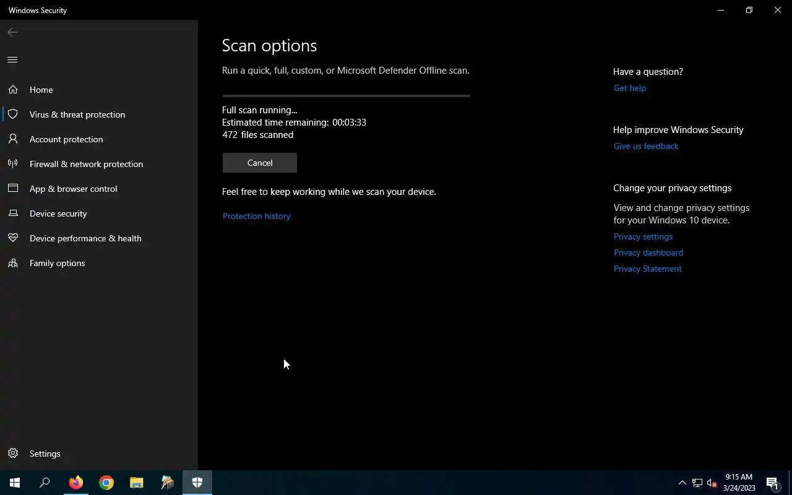The image size is (792, 495).
Task: Click Get help link
Action: (629, 88)
